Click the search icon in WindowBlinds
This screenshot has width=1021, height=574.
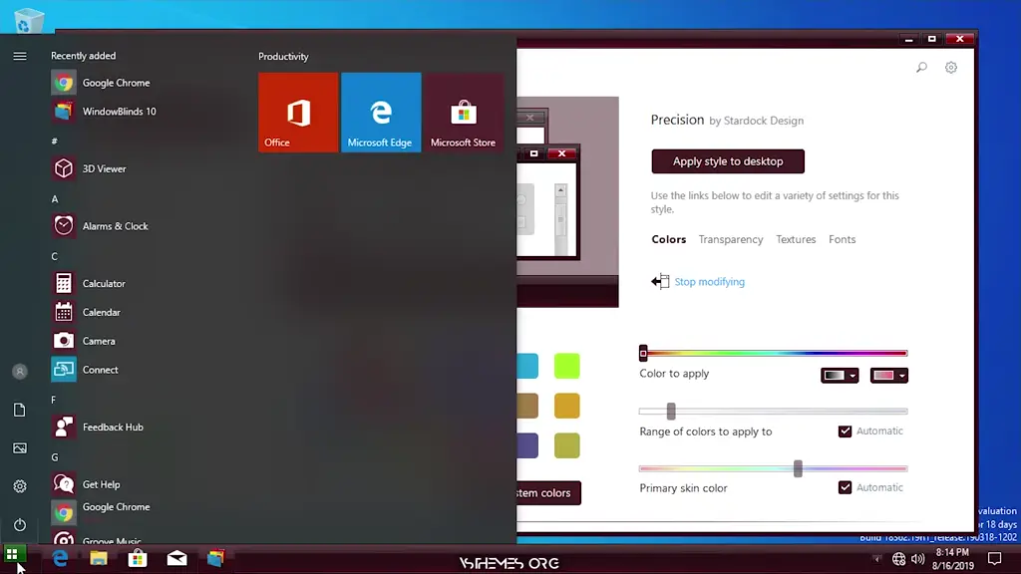pyautogui.click(x=921, y=67)
